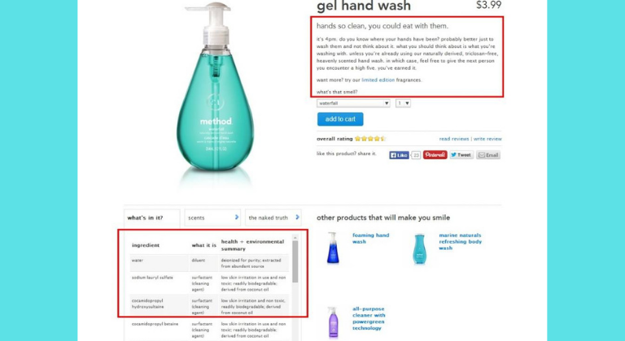Image resolution: width=625 pixels, height=341 pixels.
Task: Send product via the Email button
Action: tap(488, 155)
